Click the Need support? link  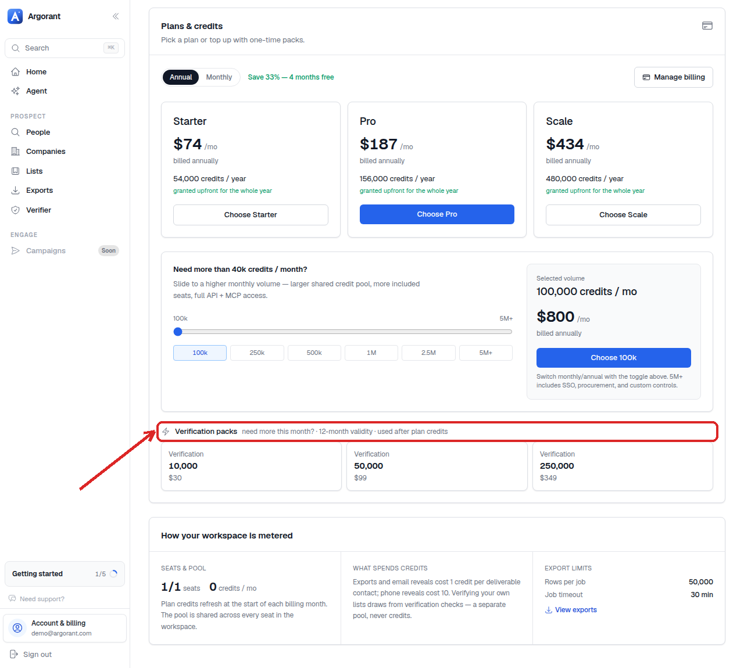(37, 599)
